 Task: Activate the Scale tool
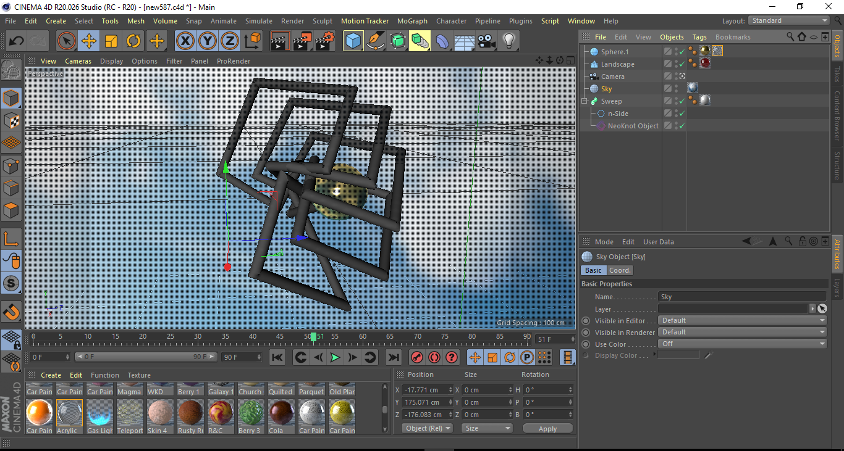coord(111,41)
